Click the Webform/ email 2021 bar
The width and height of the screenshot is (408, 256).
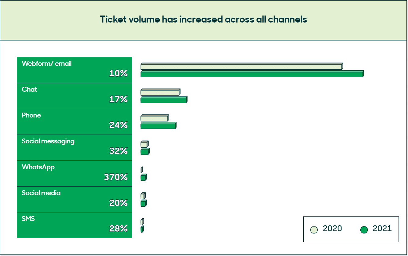coord(252,74)
